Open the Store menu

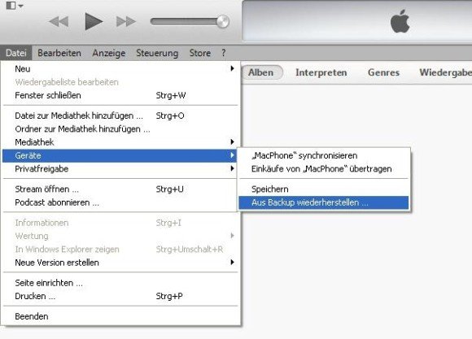click(200, 53)
